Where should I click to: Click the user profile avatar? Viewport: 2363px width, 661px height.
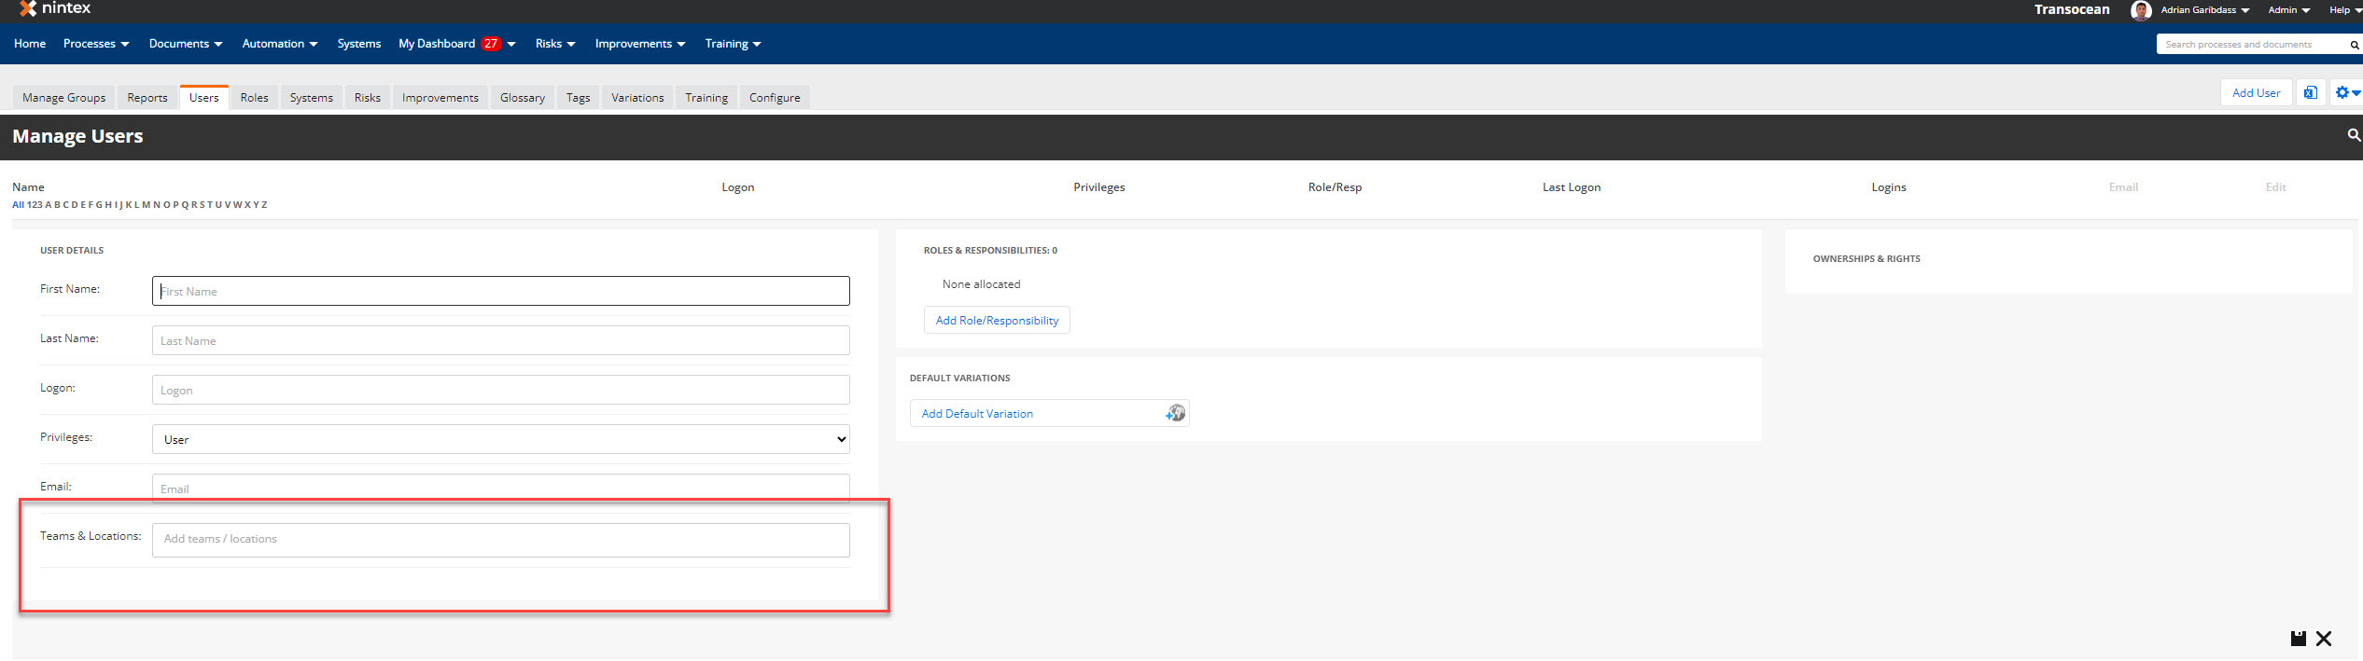[2141, 10]
